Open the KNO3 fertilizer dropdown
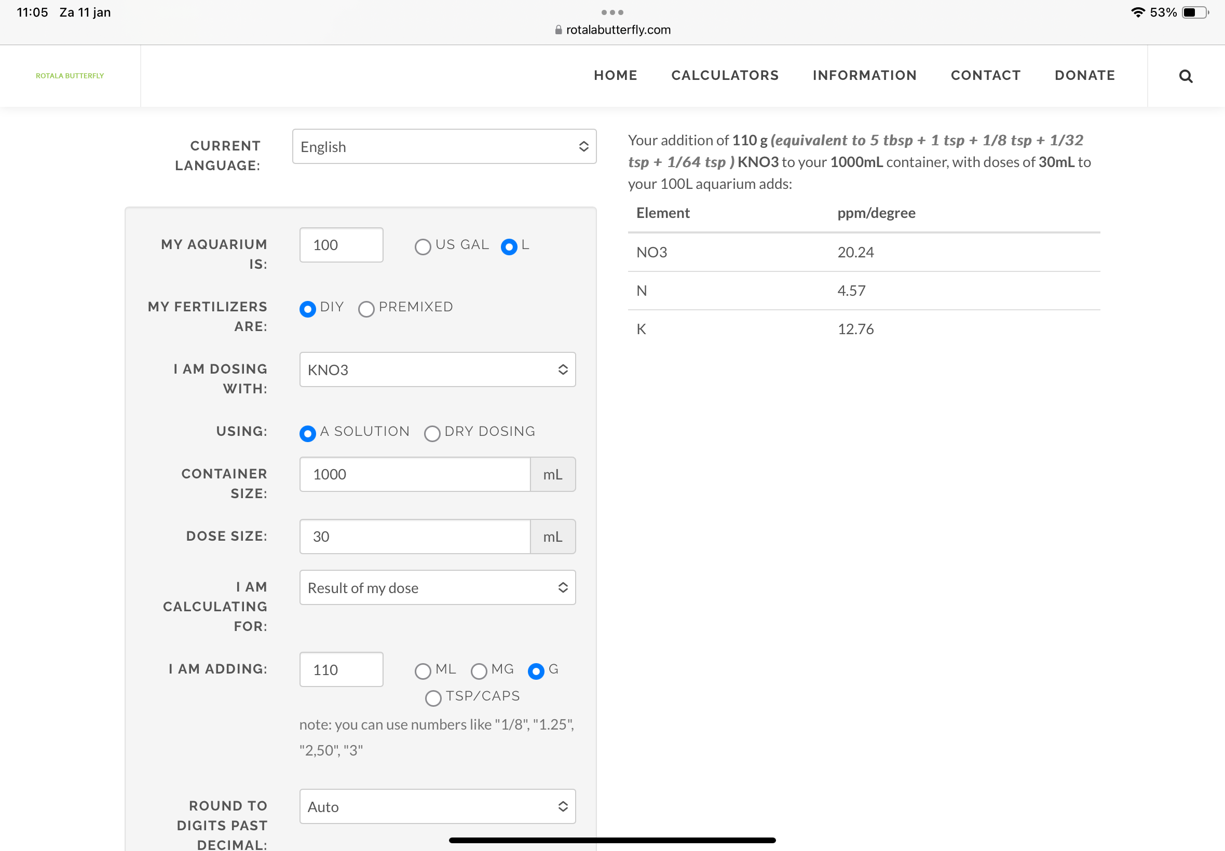The width and height of the screenshot is (1225, 851). coord(437,369)
